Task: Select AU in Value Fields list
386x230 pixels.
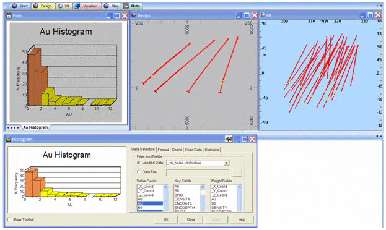Action: pyautogui.click(x=150, y=203)
